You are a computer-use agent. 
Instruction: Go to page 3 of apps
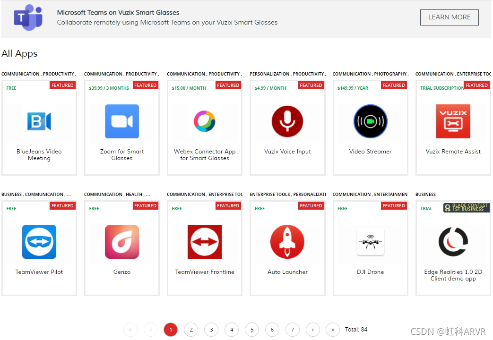coord(211,330)
